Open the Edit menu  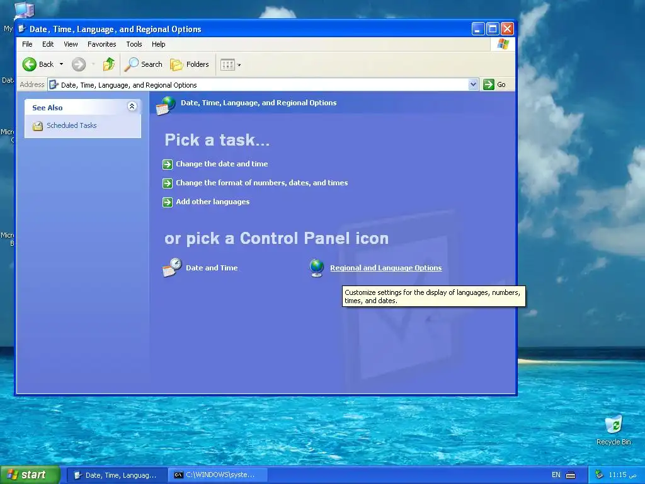[48, 44]
